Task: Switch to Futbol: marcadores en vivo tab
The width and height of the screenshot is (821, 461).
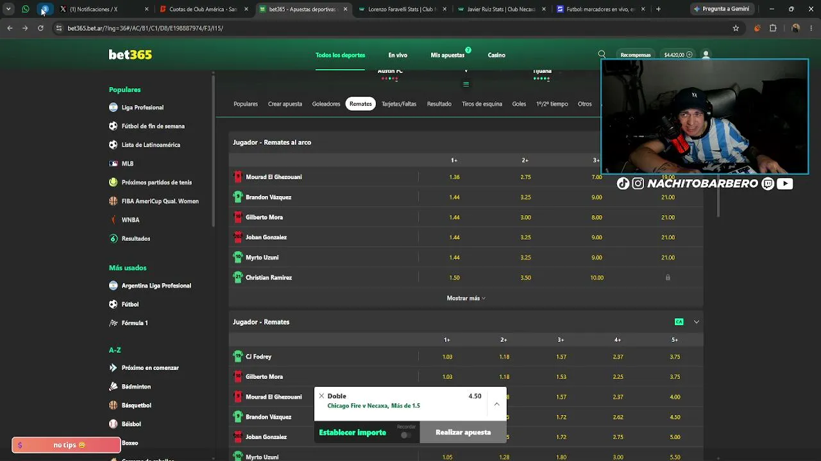Action: click(x=601, y=9)
